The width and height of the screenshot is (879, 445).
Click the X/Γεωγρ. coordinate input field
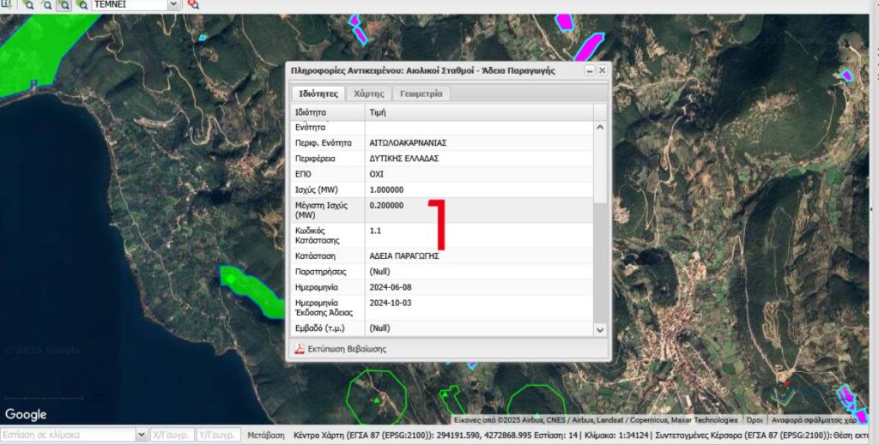(172, 435)
